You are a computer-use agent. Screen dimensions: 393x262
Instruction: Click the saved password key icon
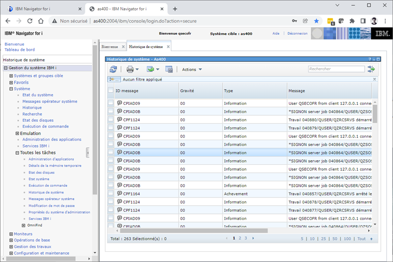pyautogui.click(x=295, y=21)
